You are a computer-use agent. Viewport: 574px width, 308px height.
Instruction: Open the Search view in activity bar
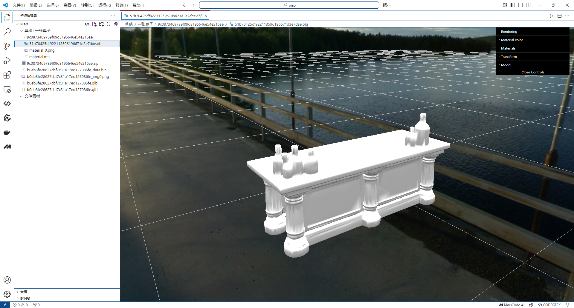pyautogui.click(x=7, y=32)
